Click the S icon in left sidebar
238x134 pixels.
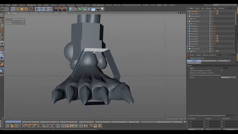coord(2,58)
